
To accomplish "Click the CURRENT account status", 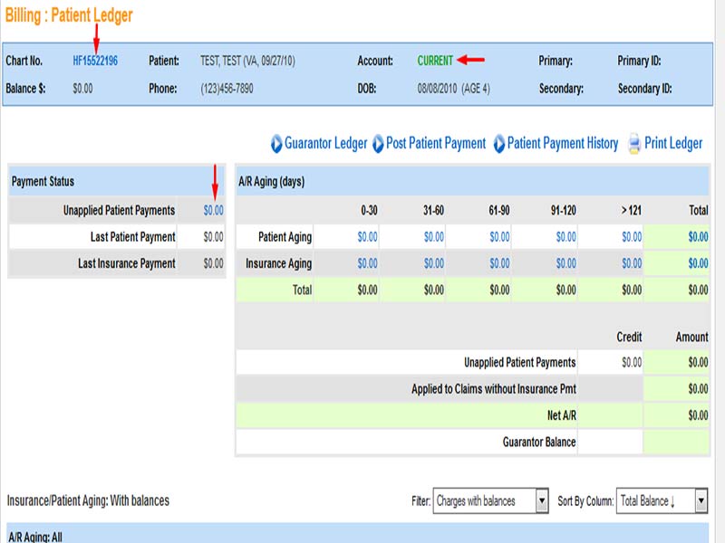I will coord(435,61).
